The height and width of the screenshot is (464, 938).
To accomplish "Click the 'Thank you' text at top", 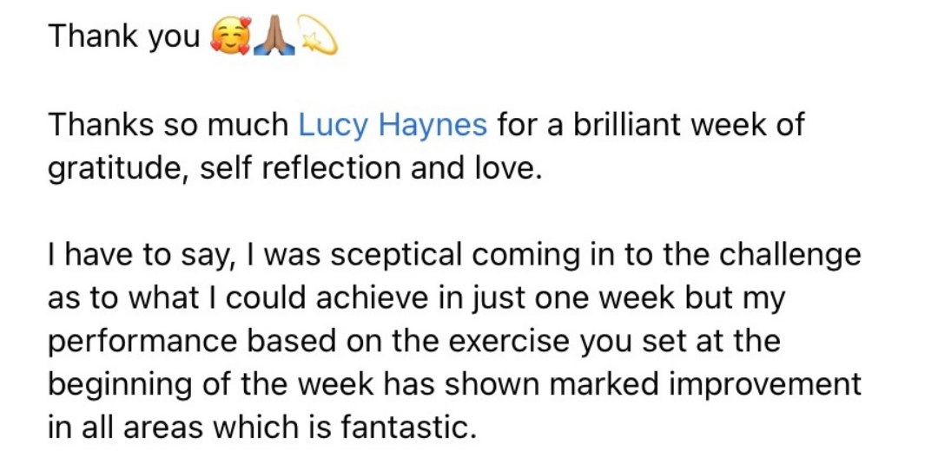I will pyautogui.click(x=124, y=37).
